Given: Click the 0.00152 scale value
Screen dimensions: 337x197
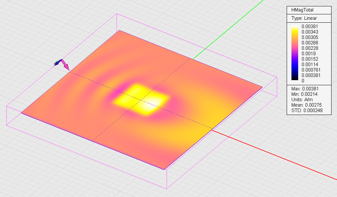Looking at the screenshot, I should (310, 59).
